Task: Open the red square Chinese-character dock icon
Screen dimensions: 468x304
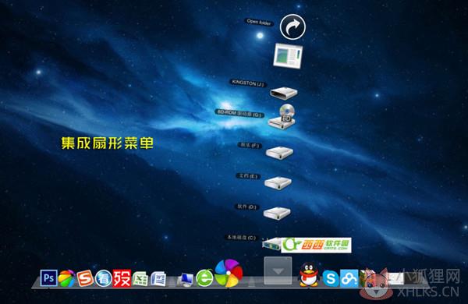Action: [x=122, y=278]
